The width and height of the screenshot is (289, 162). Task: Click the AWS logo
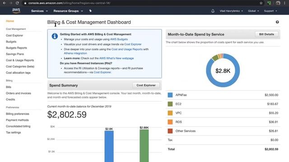coord(16,11)
